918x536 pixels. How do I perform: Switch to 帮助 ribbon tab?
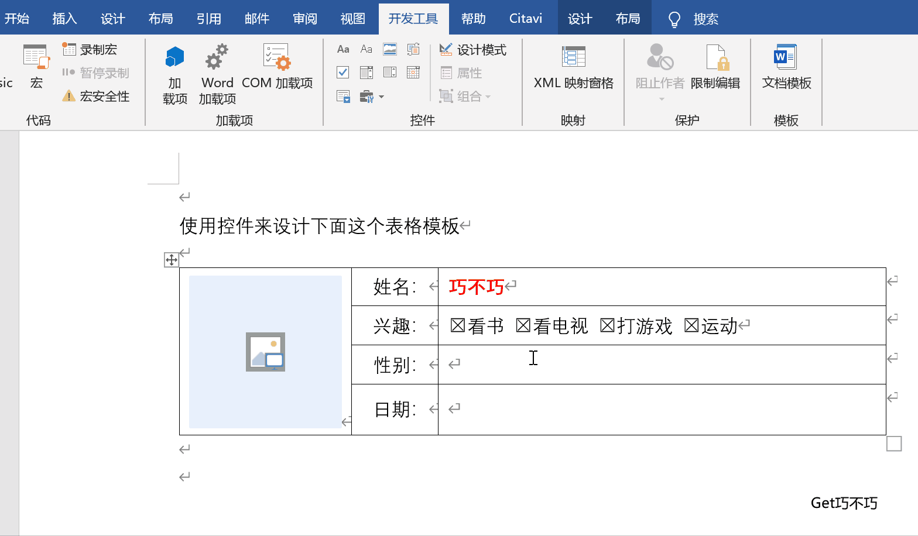pos(474,19)
